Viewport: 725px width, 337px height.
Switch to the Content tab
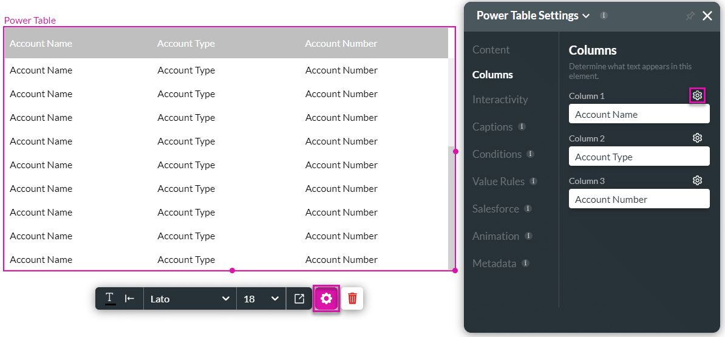pos(491,50)
